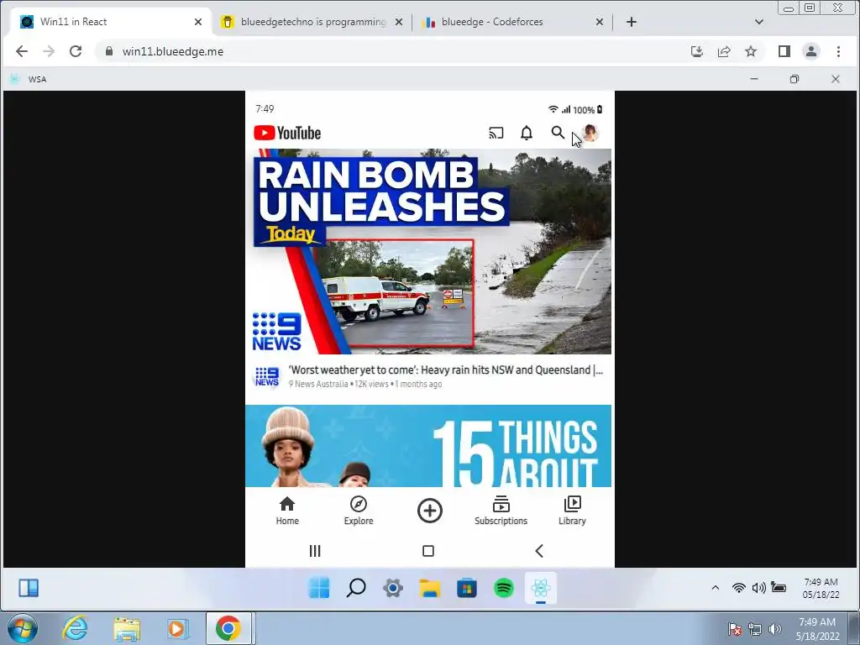Click '9 News Australia • 12K views' text
The width and height of the screenshot is (860, 645).
(338, 384)
